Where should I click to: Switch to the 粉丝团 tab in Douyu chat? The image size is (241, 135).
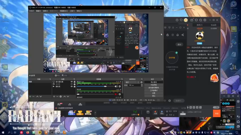[214, 25]
